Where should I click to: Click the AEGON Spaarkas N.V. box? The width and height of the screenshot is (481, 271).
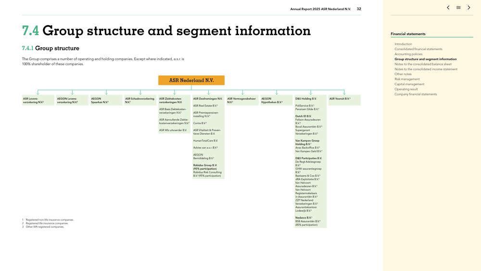[106, 100]
